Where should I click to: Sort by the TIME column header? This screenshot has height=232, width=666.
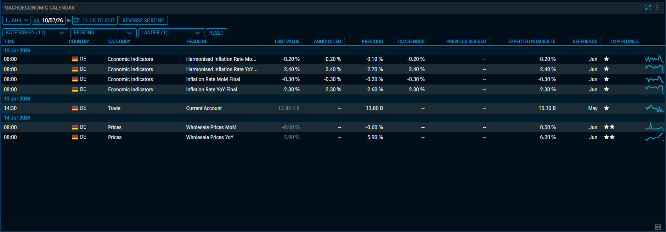point(9,41)
